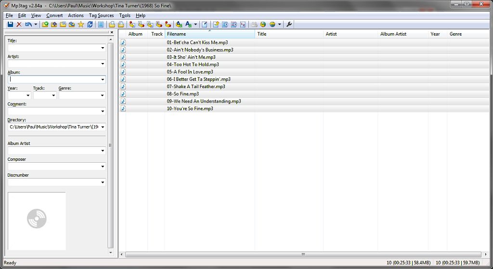493x269 pixels.
Task: Open the Tag Sources menu
Action: click(101, 15)
